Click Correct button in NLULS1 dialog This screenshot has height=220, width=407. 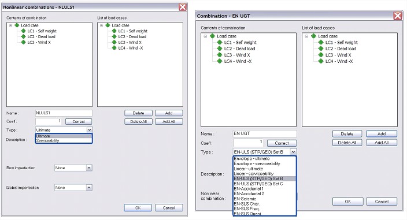point(79,121)
